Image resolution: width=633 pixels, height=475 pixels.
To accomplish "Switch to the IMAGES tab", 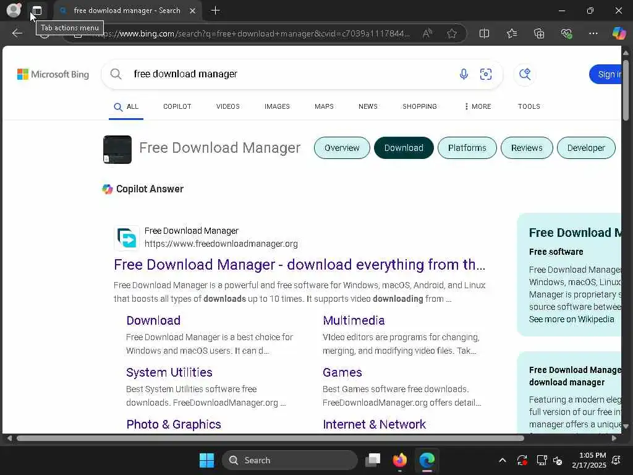I will (277, 106).
